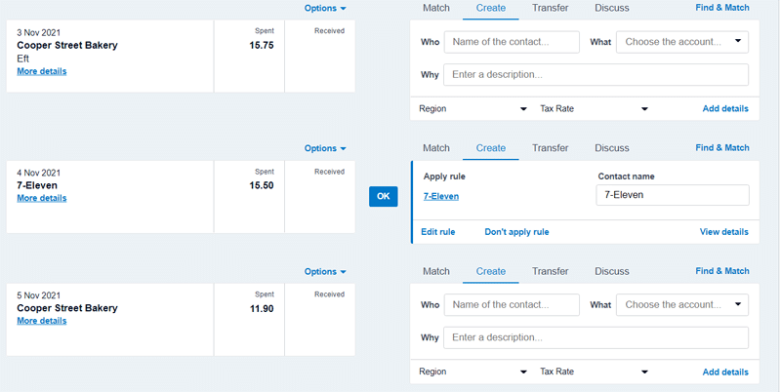Switch to Match tab for 7-Eleven transaction

pos(436,148)
